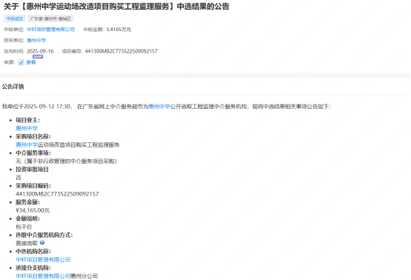Open 惠州中学 link beside 招采单位

(36, 40)
